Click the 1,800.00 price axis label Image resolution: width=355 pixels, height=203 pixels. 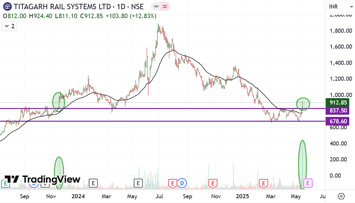pyautogui.click(x=341, y=31)
